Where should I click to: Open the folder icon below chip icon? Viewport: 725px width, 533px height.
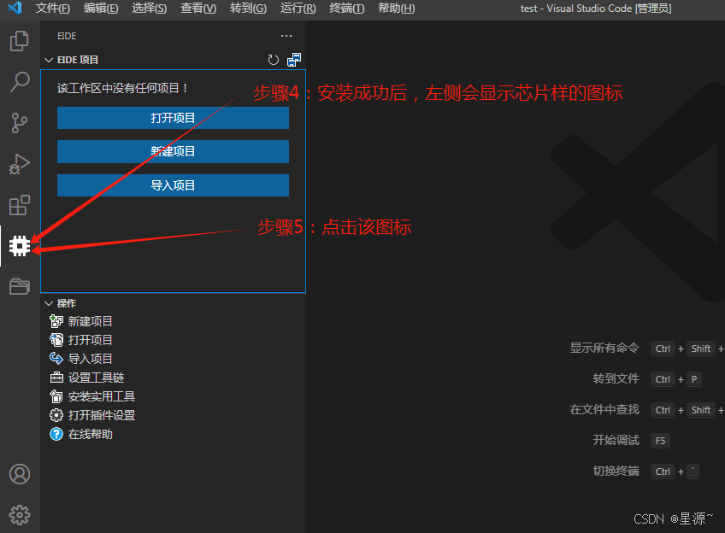pos(20,286)
